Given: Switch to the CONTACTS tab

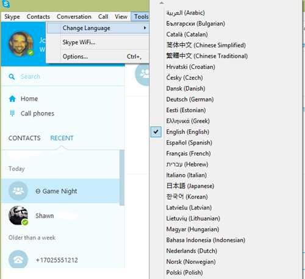Looking at the screenshot, I should click(24, 138).
